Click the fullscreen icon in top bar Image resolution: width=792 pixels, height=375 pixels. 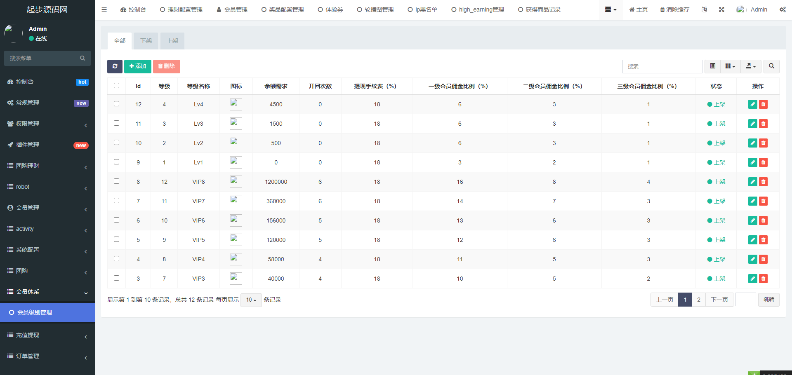(721, 9)
